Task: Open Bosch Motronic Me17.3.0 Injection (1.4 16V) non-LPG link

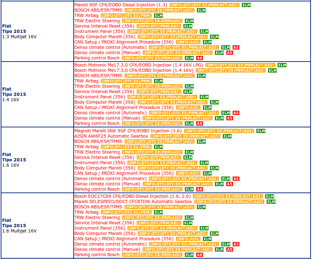Action: pyautogui.click(x=134, y=70)
